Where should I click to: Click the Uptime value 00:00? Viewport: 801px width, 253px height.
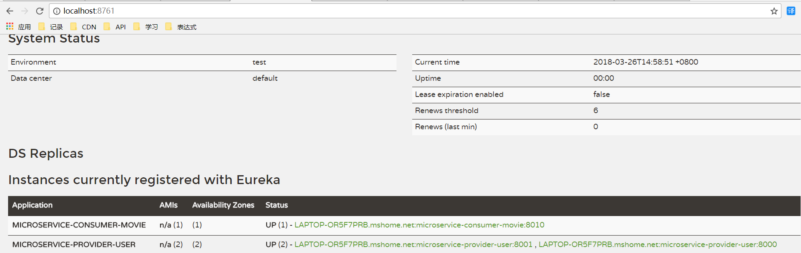[x=604, y=78]
